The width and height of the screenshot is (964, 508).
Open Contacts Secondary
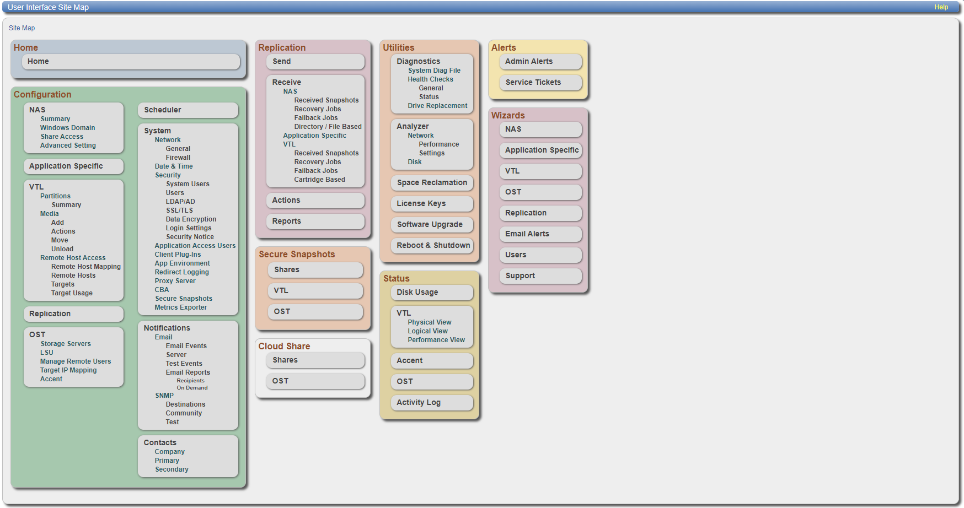pyautogui.click(x=172, y=469)
